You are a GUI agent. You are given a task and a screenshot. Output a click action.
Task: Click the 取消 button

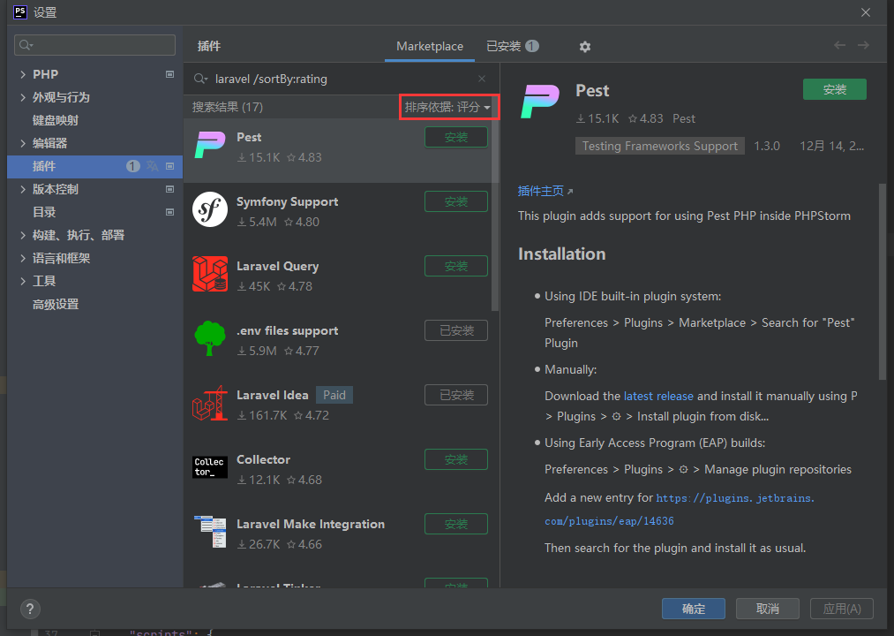tap(768, 609)
